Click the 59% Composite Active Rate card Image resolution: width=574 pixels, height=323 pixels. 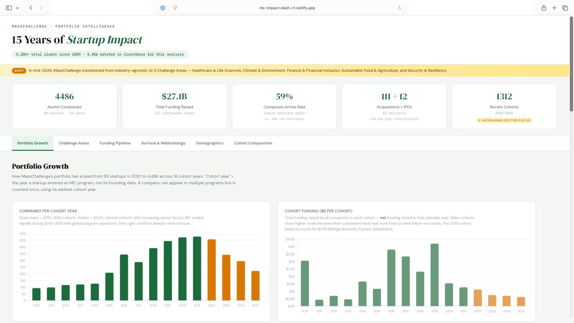tap(284, 106)
